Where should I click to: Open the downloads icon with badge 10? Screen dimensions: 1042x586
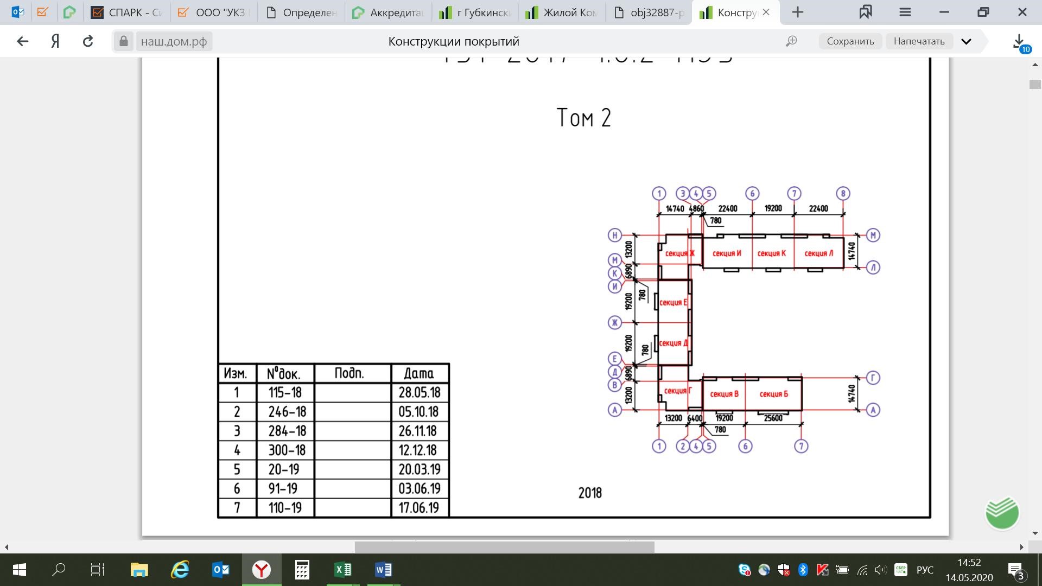pyautogui.click(x=1020, y=42)
